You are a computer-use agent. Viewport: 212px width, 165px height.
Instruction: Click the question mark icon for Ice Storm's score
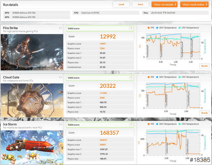pyautogui.click(x=131, y=125)
